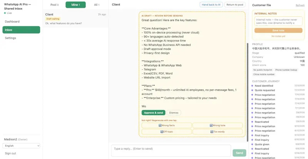Click the Type a reply input field

171,151
